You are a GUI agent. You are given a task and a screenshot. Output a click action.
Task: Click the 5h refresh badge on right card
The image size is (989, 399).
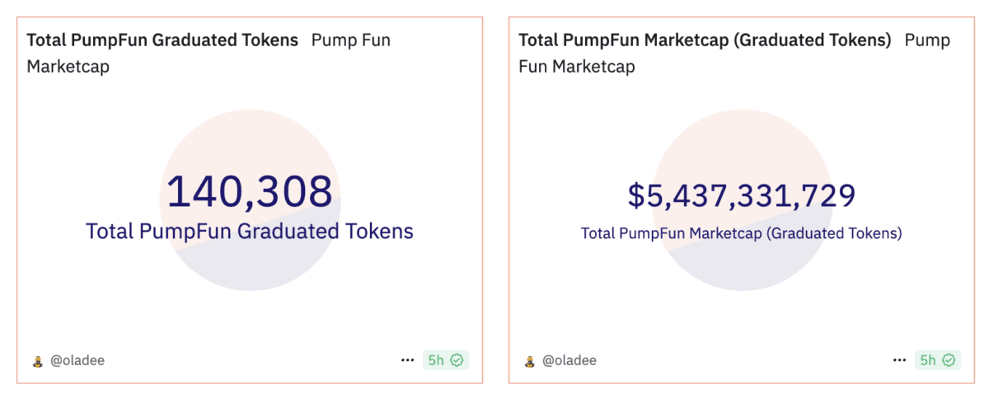(x=938, y=360)
